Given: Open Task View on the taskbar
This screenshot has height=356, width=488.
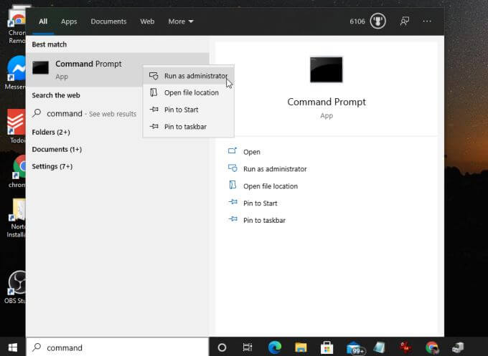Looking at the screenshot, I should (x=248, y=347).
